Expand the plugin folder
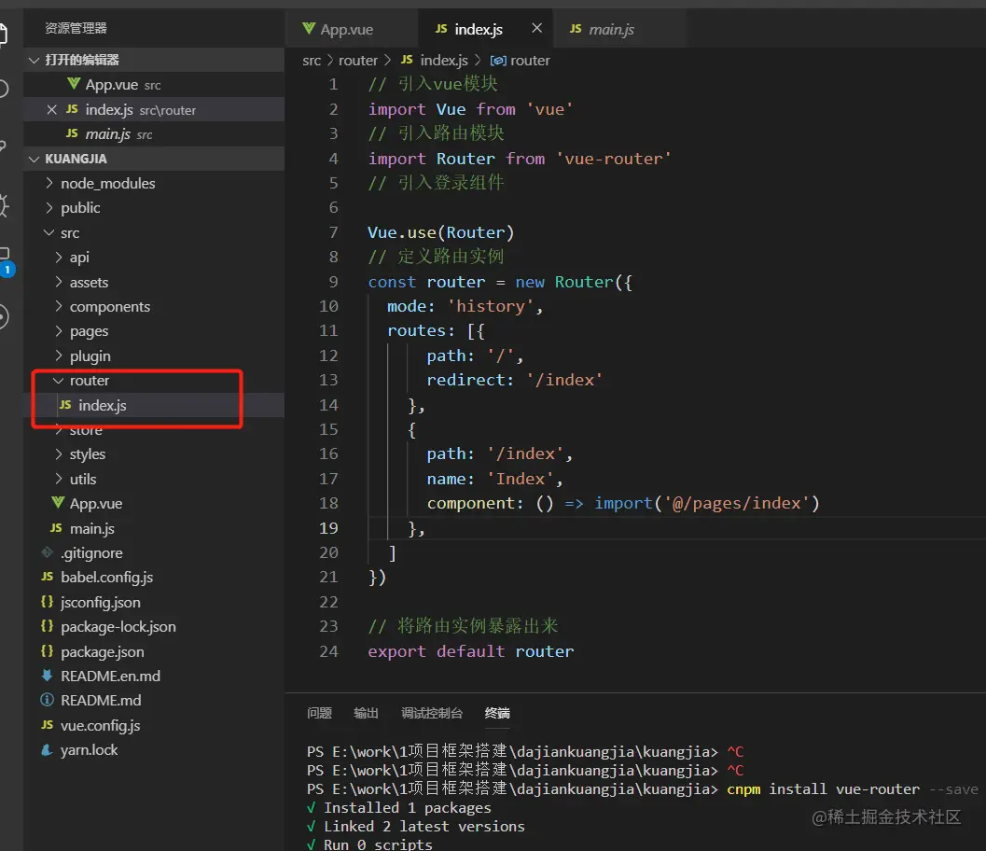986x851 pixels. 59,356
